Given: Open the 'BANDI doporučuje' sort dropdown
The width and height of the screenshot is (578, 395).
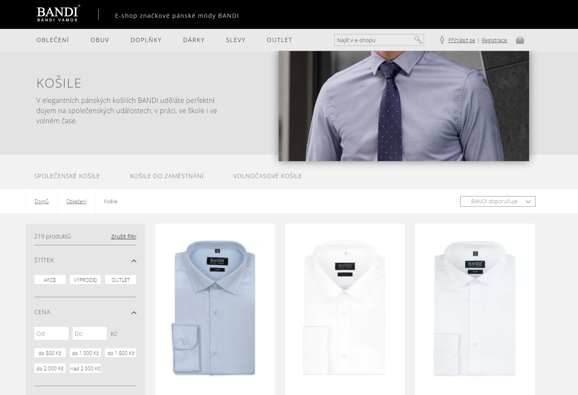Looking at the screenshot, I should point(498,202).
